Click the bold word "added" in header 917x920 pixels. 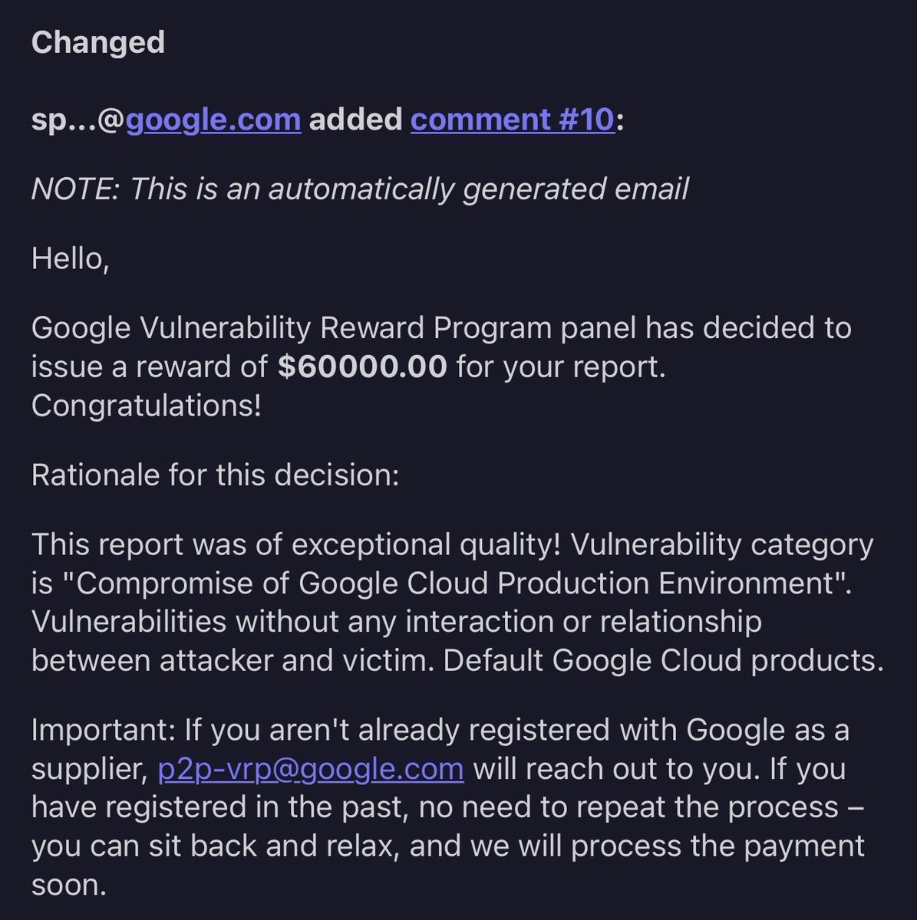click(x=355, y=120)
